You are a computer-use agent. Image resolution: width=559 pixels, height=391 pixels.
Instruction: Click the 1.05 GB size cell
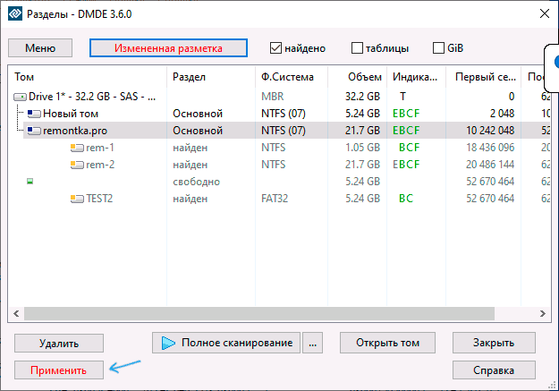362,148
